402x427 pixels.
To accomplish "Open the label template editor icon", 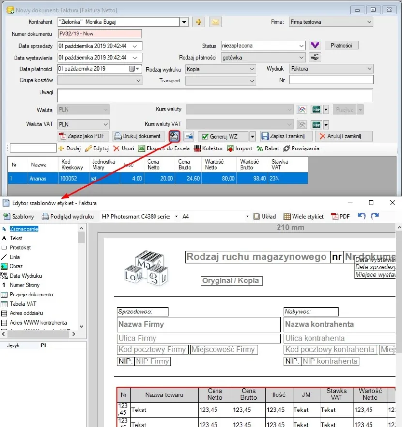I will coord(174,136).
